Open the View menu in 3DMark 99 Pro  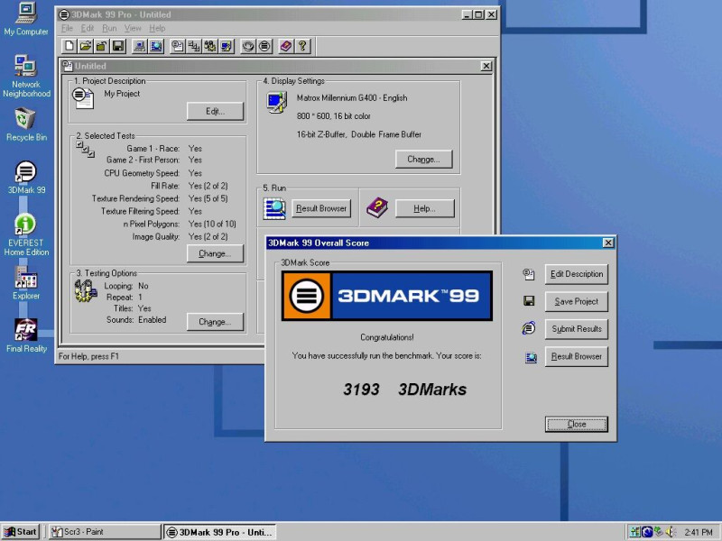[x=133, y=28]
